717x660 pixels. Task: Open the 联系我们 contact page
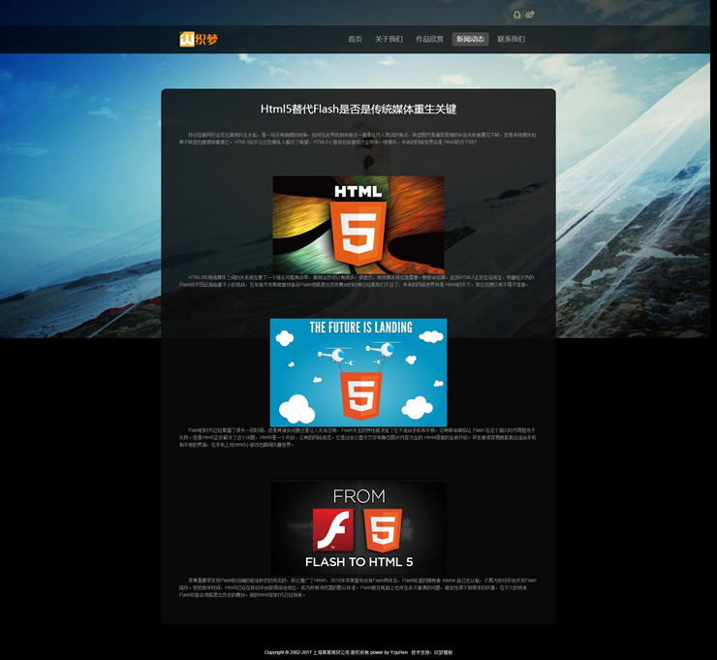[511, 40]
